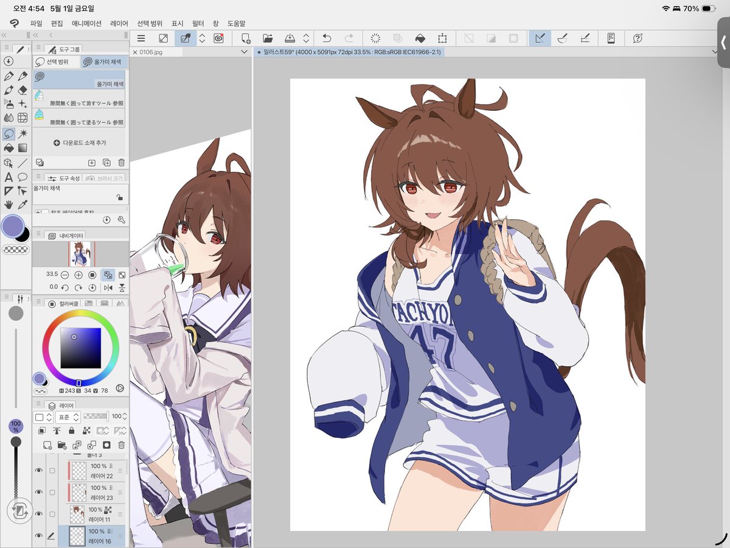Zoom out using the navigator minus button
This screenshot has height=548, width=730.
(x=64, y=275)
